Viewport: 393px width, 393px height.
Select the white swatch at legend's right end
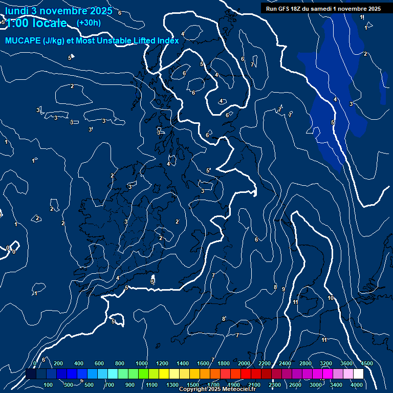click(x=358, y=374)
